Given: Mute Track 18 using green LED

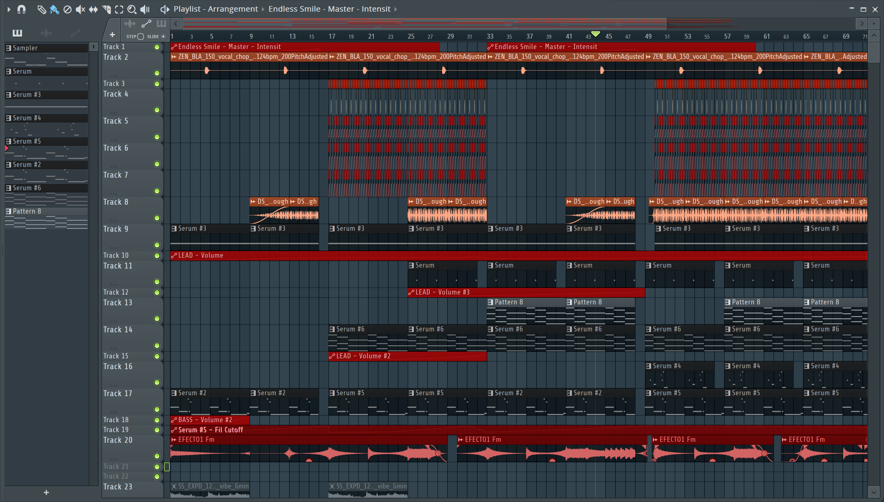Looking at the screenshot, I should (x=157, y=420).
